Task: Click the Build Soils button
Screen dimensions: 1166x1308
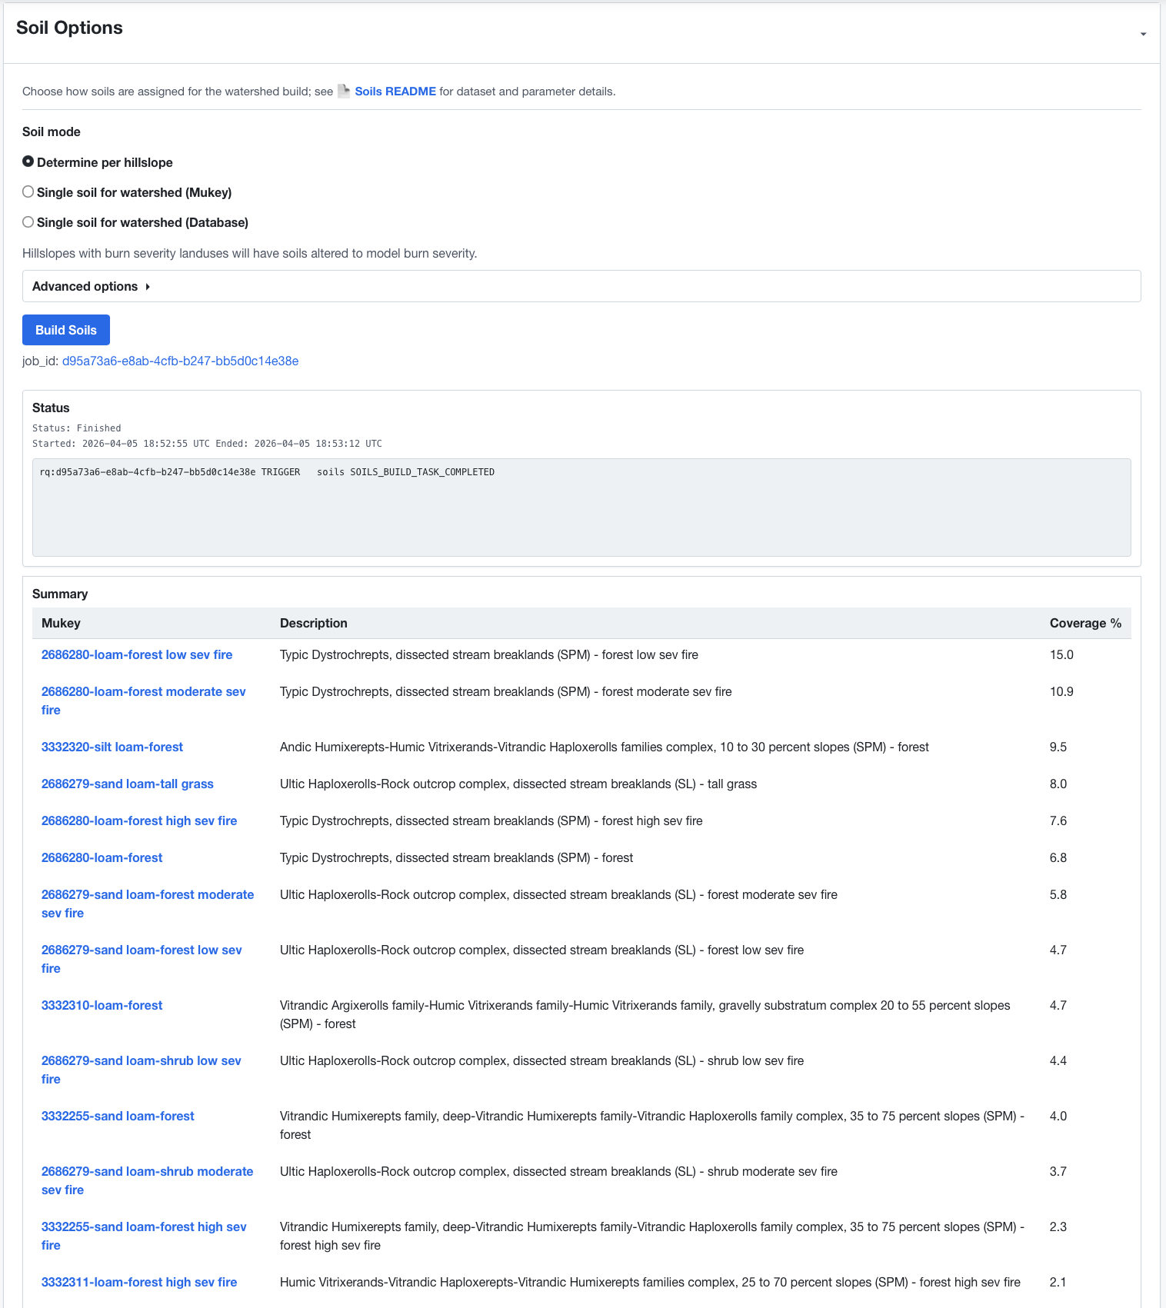Action: (x=66, y=330)
